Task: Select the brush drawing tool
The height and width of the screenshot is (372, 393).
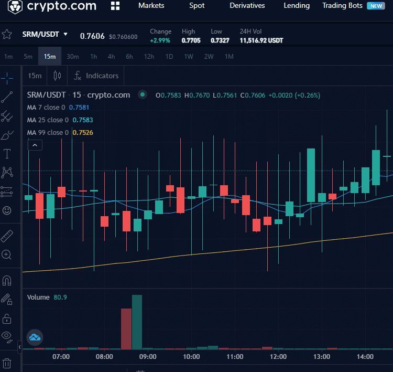Action: [x=7, y=135]
